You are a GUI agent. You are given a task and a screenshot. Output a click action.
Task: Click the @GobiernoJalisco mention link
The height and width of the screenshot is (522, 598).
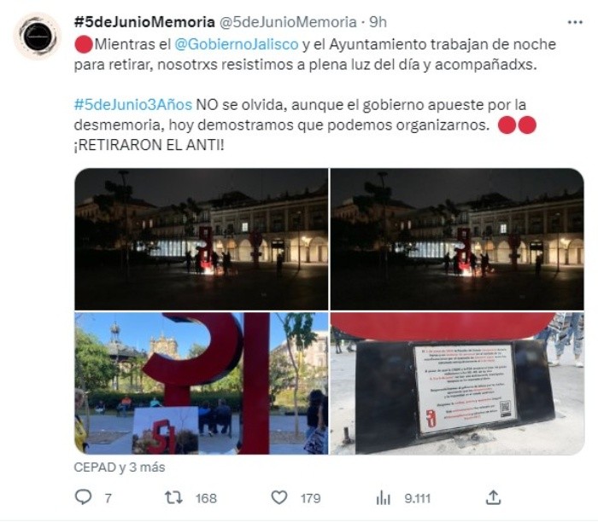point(237,44)
